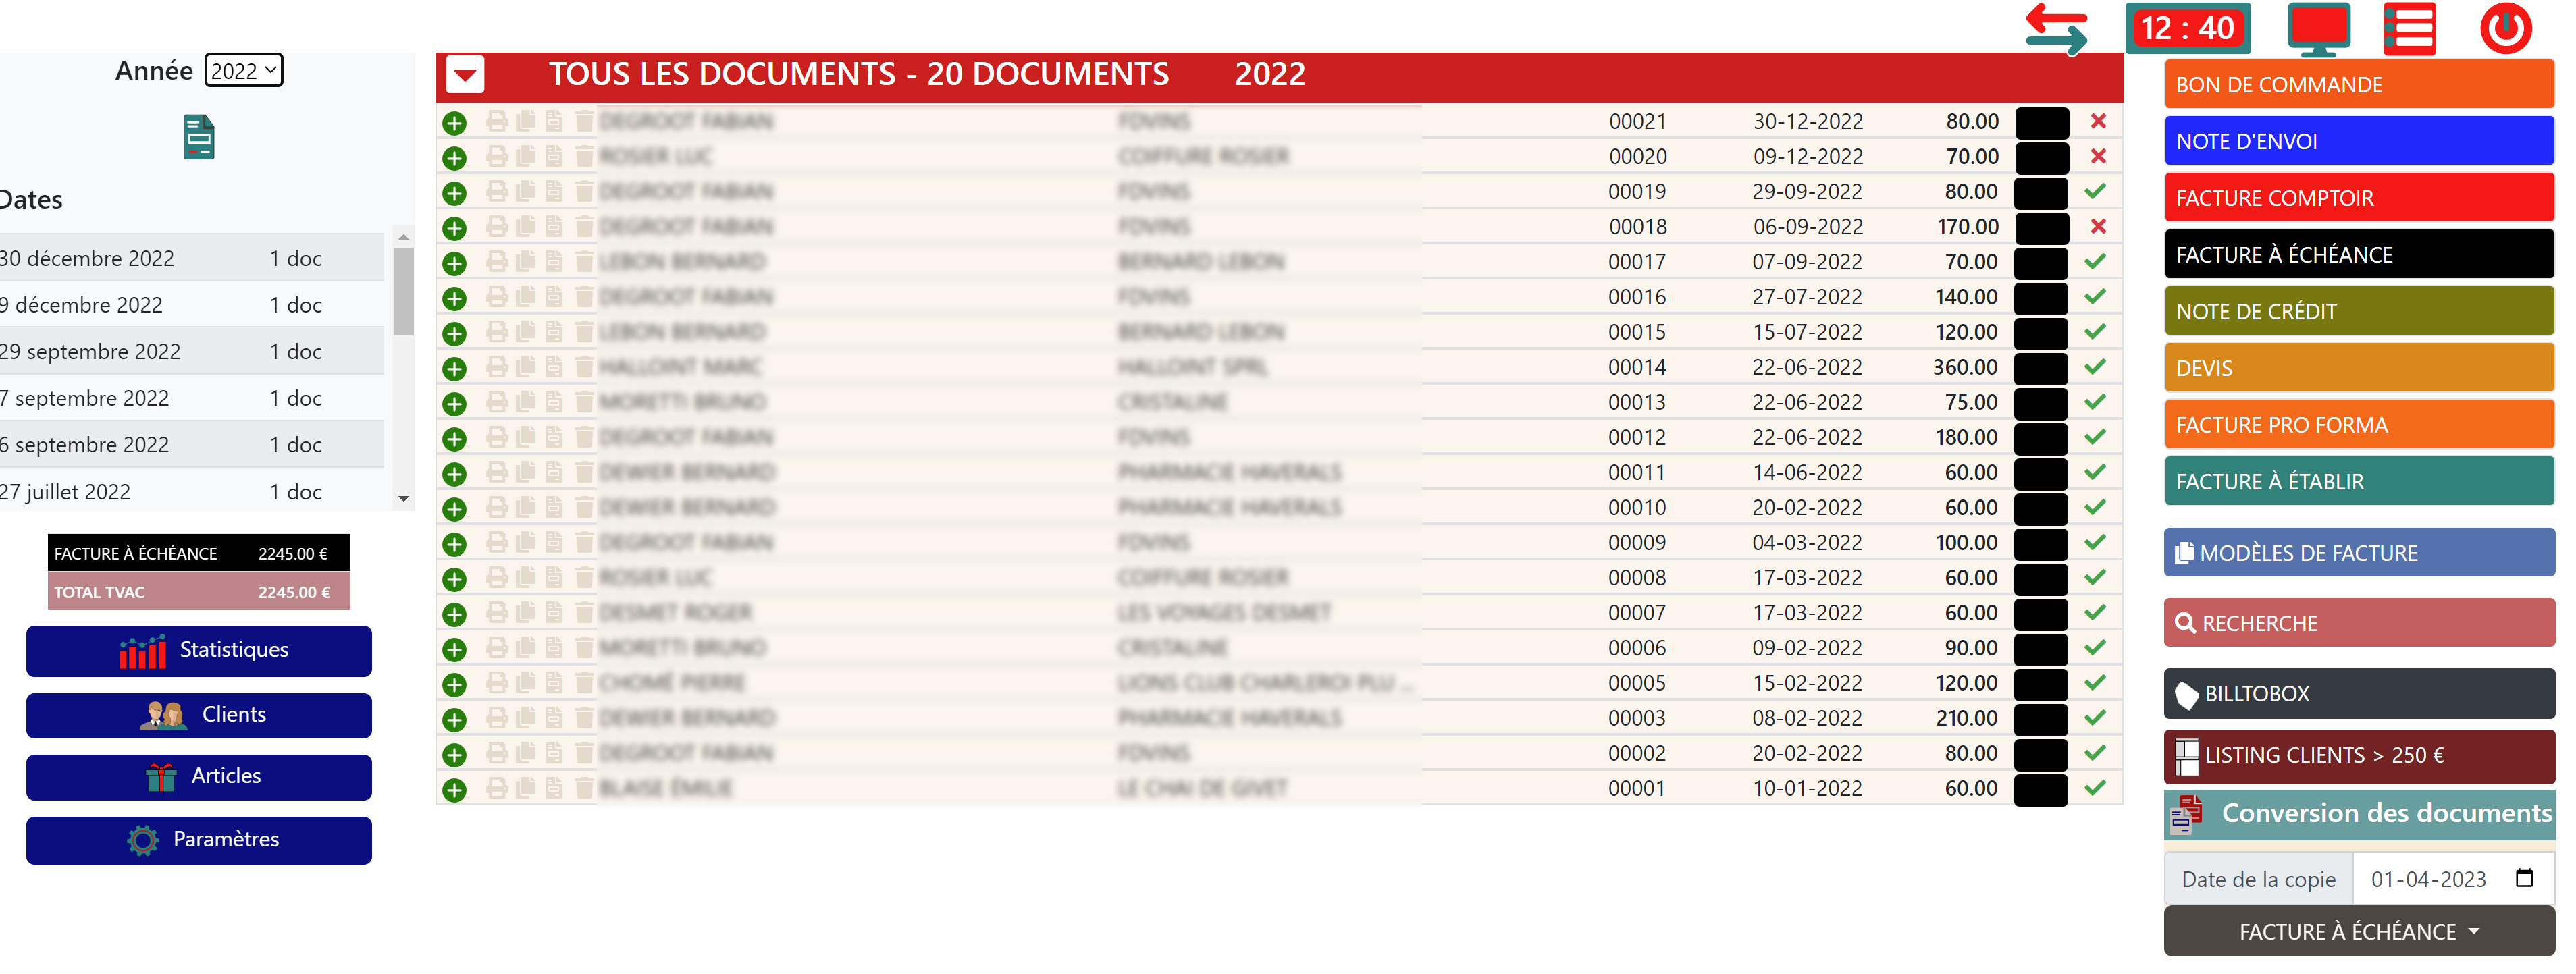This screenshot has width=2576, height=974.
Task: Open the Statistiques button
Action: (199, 650)
